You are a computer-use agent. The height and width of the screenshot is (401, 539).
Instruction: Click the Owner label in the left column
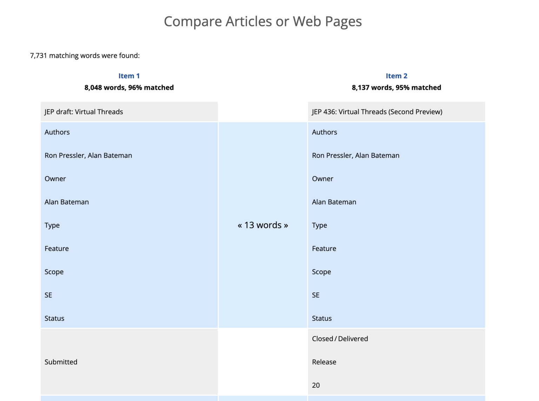(x=55, y=179)
